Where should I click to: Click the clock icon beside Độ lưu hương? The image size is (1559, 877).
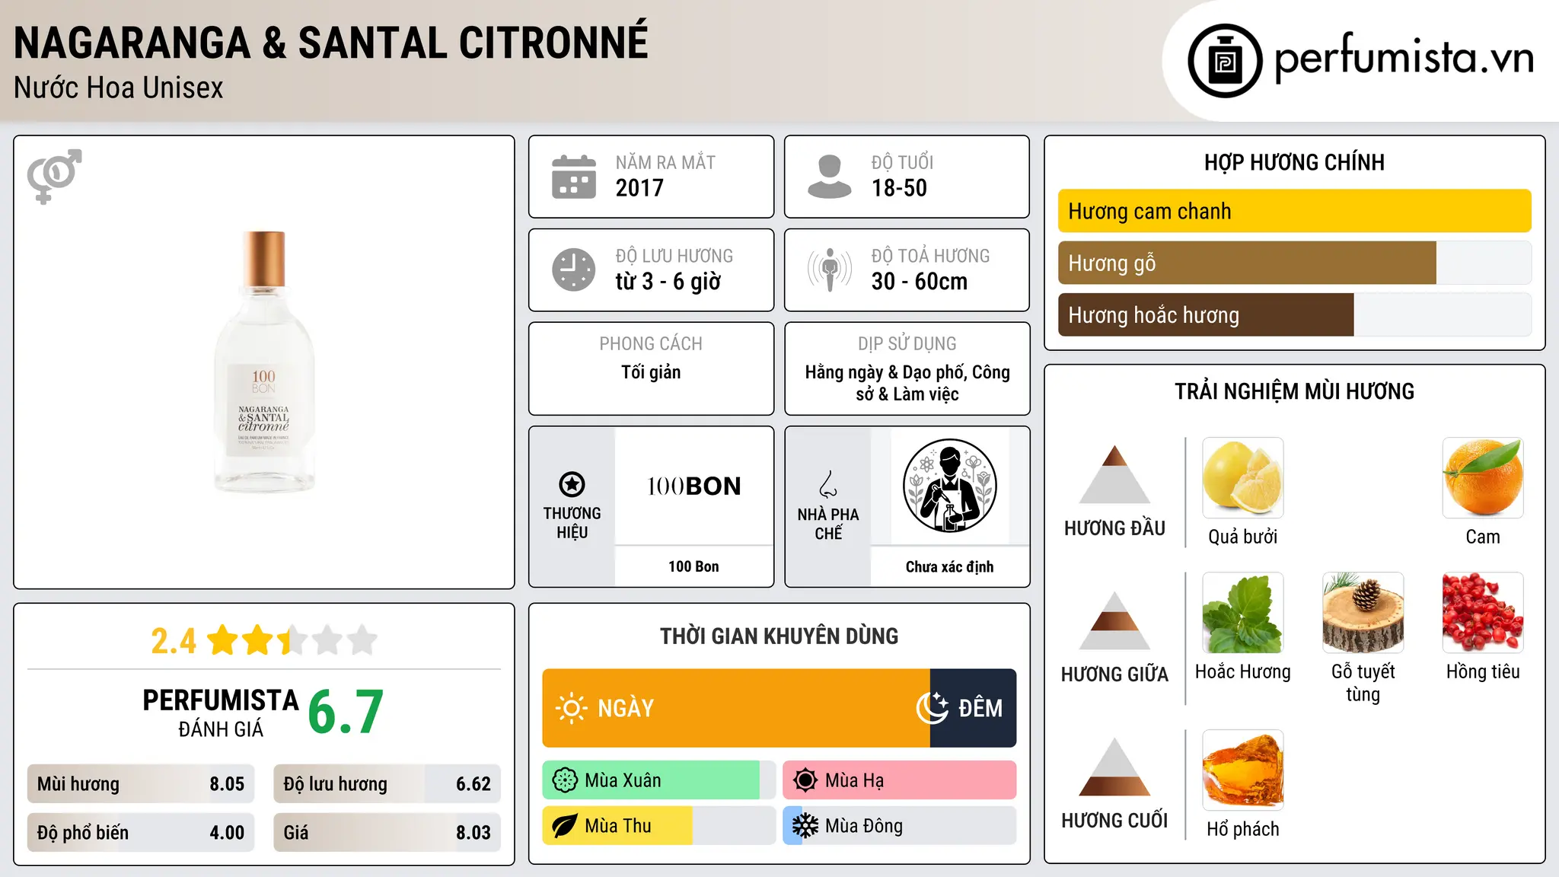click(x=574, y=269)
